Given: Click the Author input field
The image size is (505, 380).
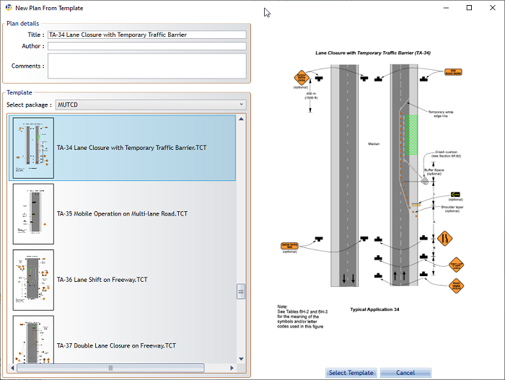Looking at the screenshot, I should (146, 46).
